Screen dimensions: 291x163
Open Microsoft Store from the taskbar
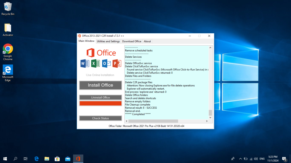57,159
